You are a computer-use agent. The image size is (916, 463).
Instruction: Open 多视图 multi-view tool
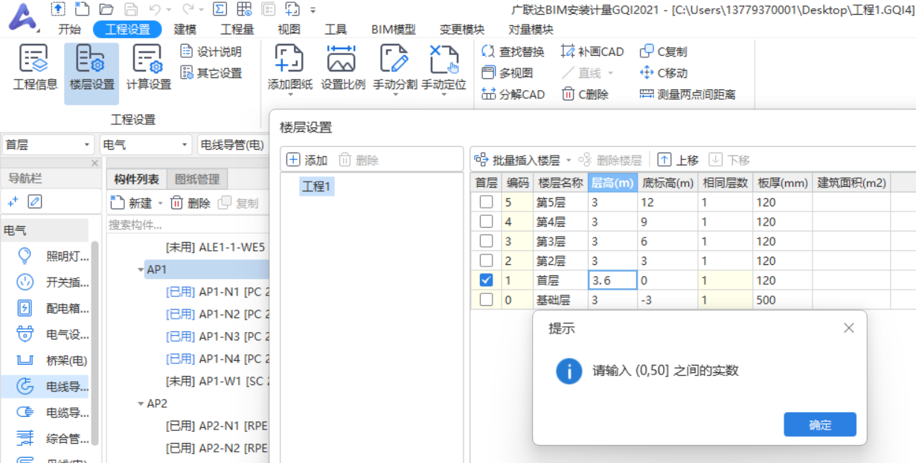(x=507, y=73)
